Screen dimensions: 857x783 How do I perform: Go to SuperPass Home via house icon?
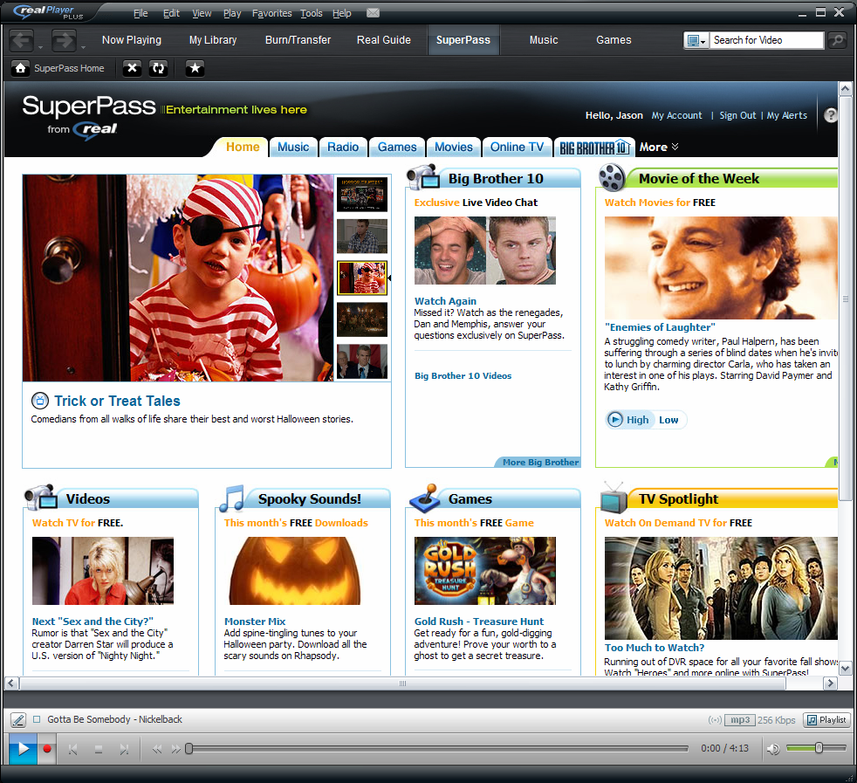point(20,68)
